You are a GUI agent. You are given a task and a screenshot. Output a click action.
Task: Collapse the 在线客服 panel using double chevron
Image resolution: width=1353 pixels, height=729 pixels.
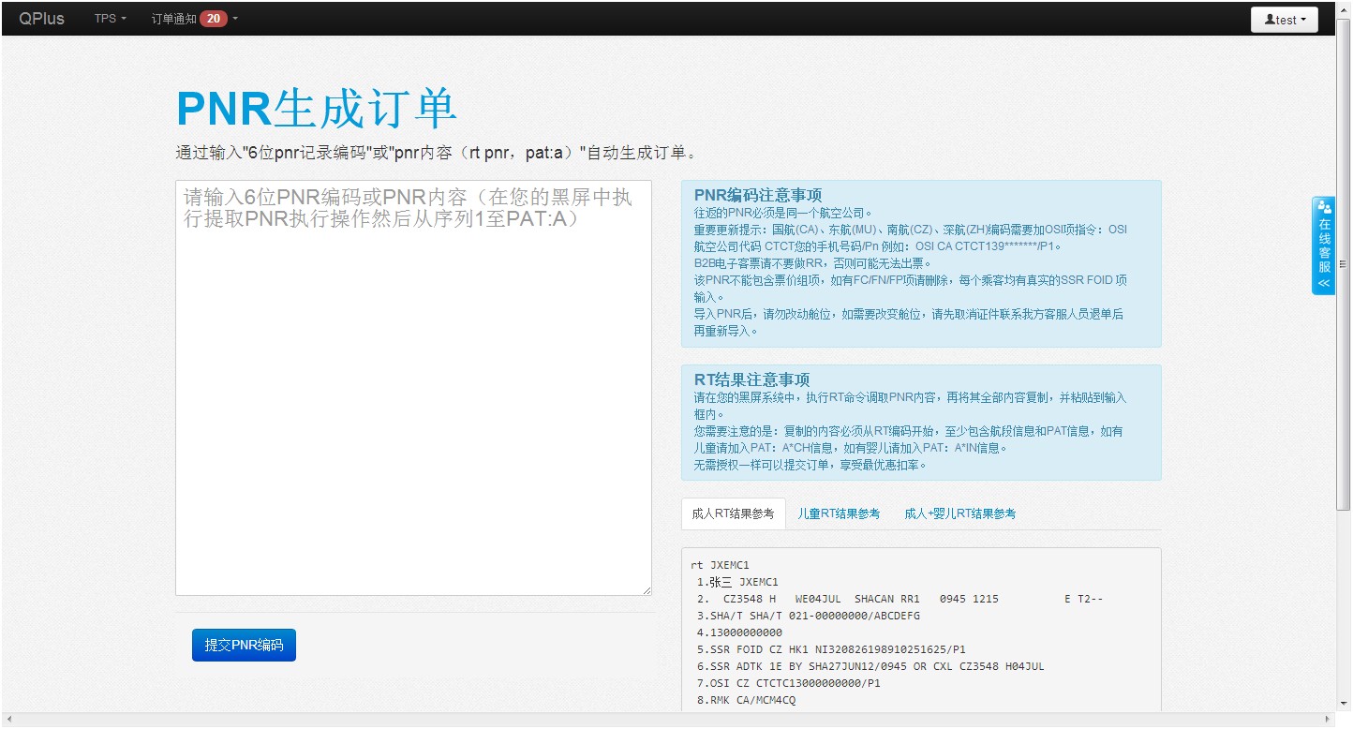click(1324, 283)
